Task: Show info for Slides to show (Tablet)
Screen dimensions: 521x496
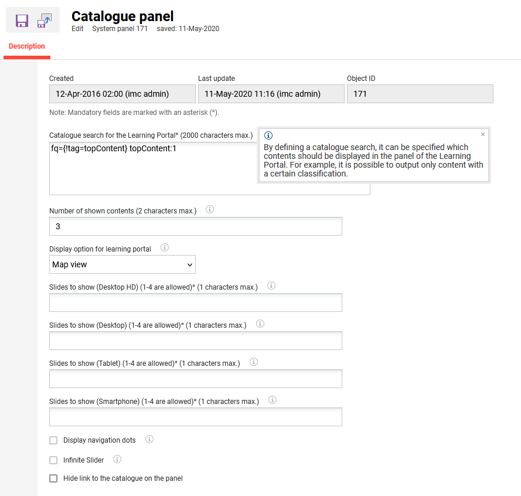Action: (254, 362)
